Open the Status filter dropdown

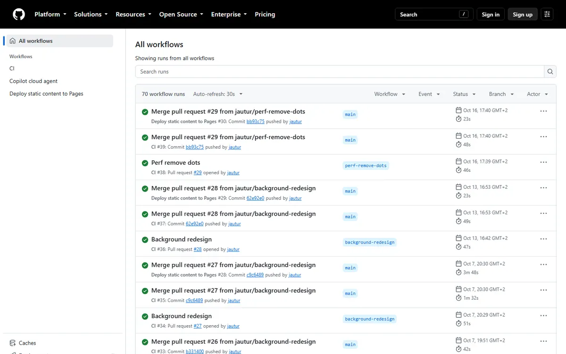464,94
